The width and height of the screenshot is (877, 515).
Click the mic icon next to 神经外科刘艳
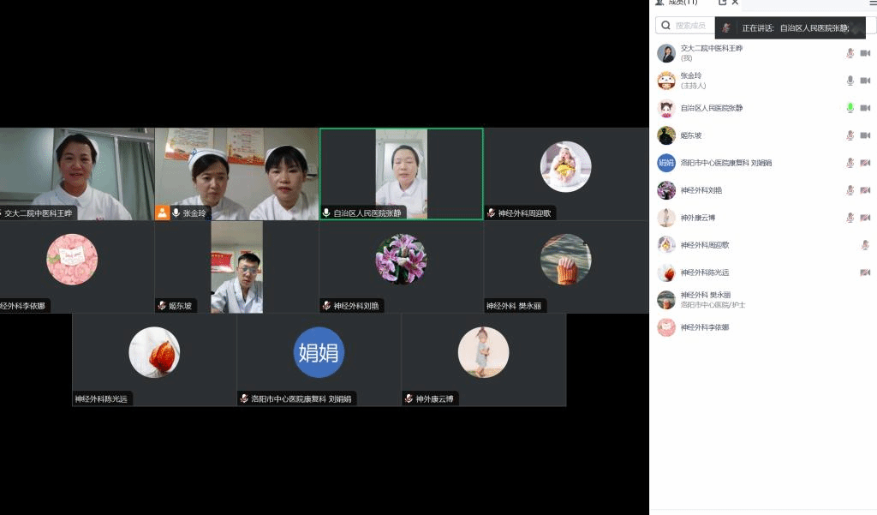point(848,190)
